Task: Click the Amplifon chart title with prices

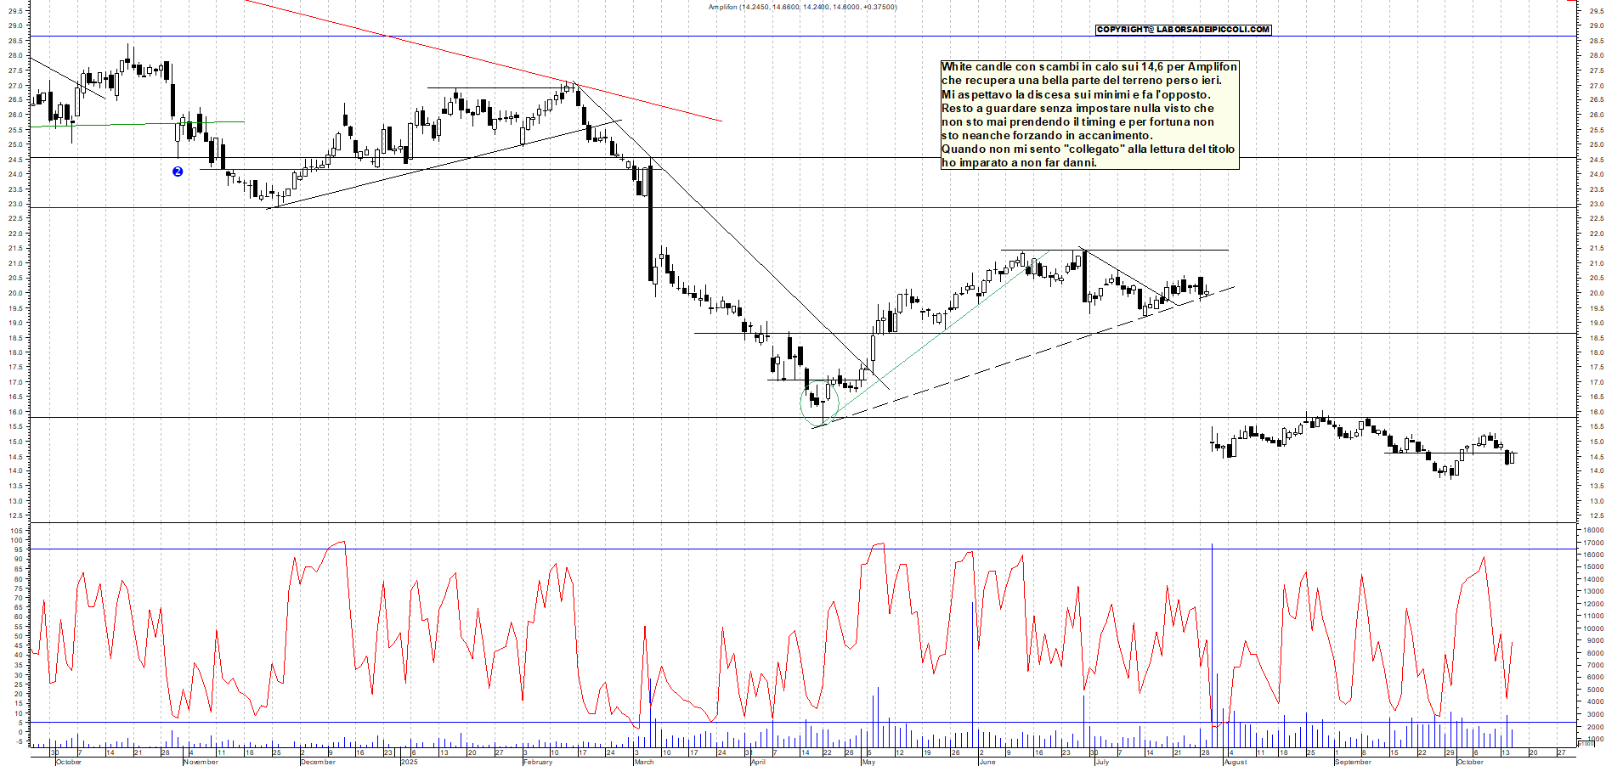Action: pos(802,7)
